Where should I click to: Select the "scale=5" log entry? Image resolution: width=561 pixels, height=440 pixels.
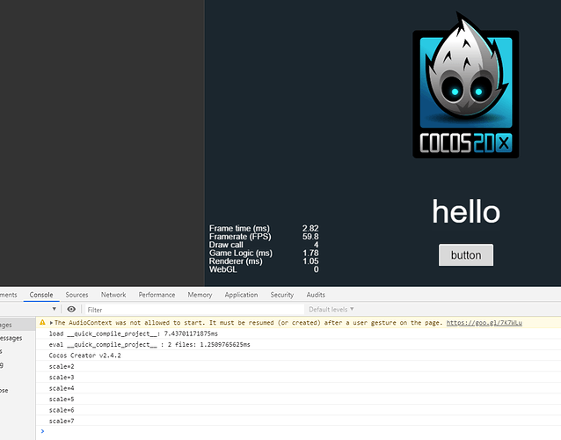point(298,400)
